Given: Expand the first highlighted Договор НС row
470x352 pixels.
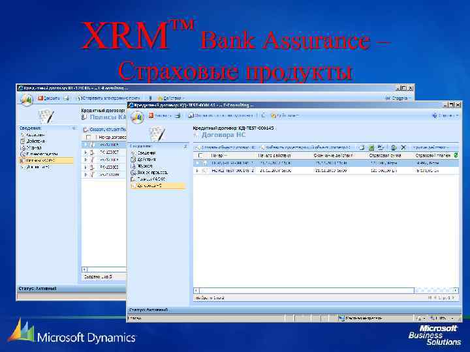Looking at the screenshot, I should (x=197, y=163).
